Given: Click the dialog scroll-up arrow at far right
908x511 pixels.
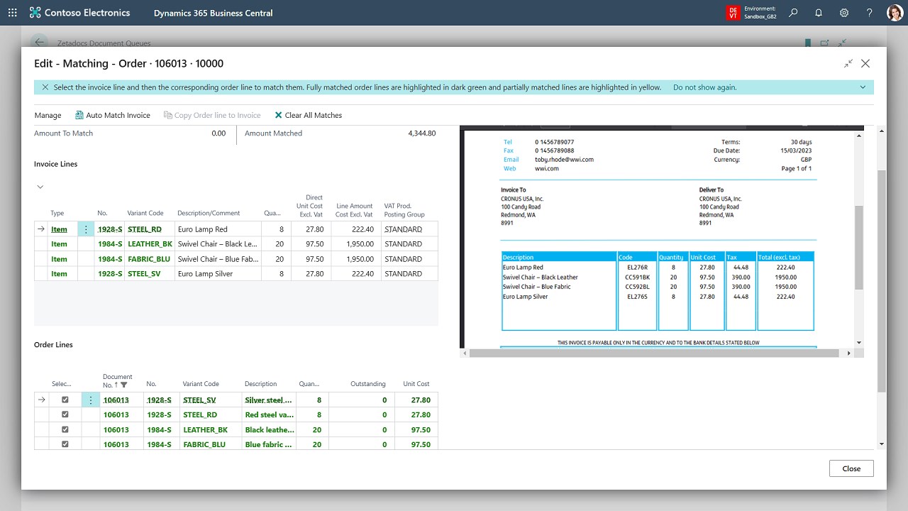Looking at the screenshot, I should point(881,131).
